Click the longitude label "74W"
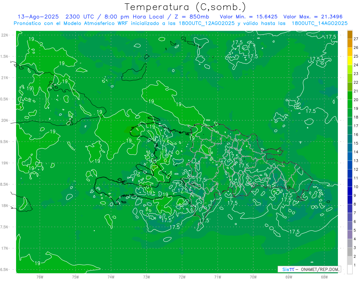Screen dimensions: 364x281 pos(111,277)
